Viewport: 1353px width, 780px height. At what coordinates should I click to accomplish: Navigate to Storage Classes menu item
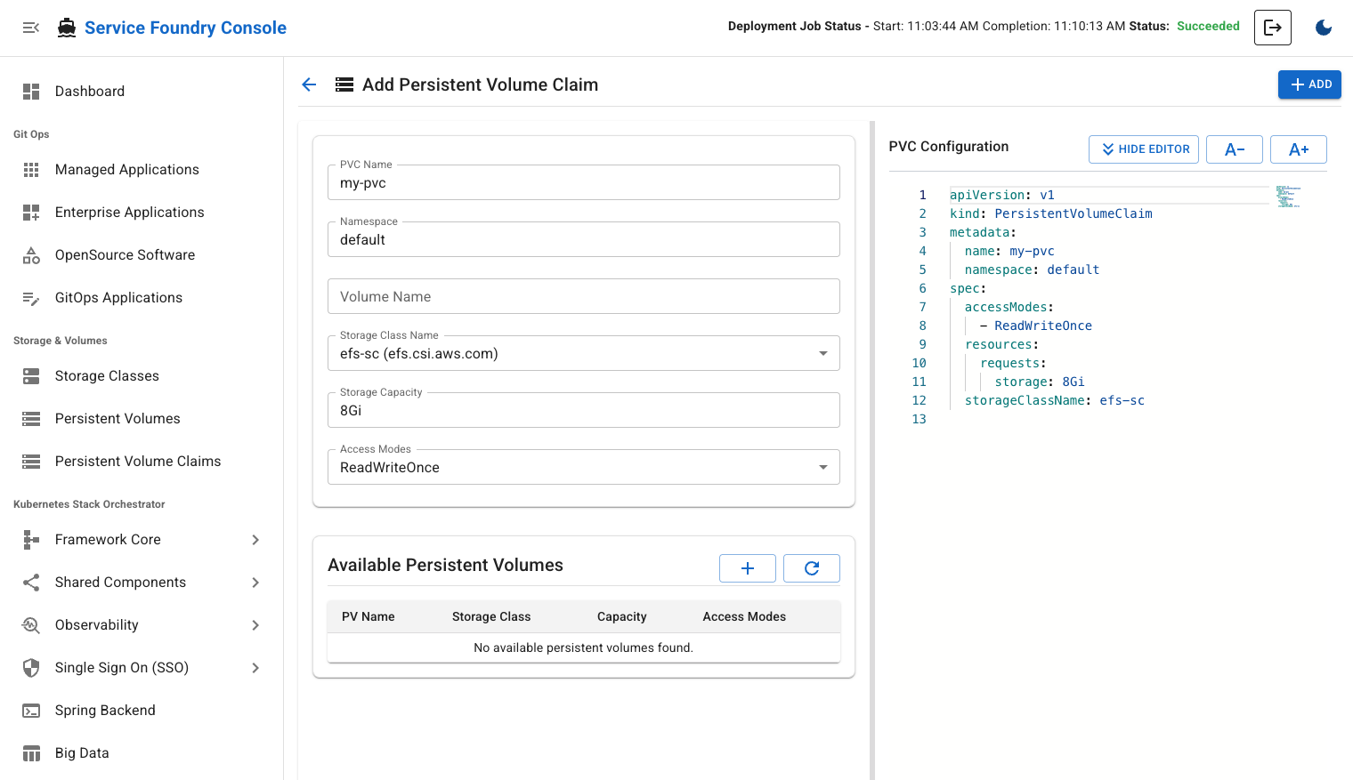[109, 375]
